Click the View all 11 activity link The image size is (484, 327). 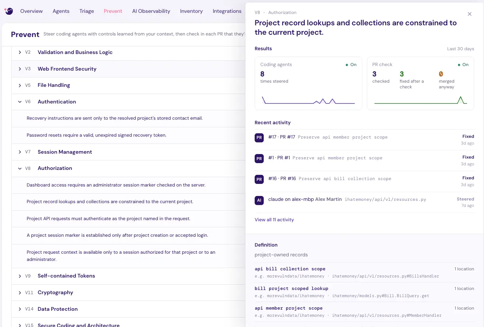coord(274,220)
